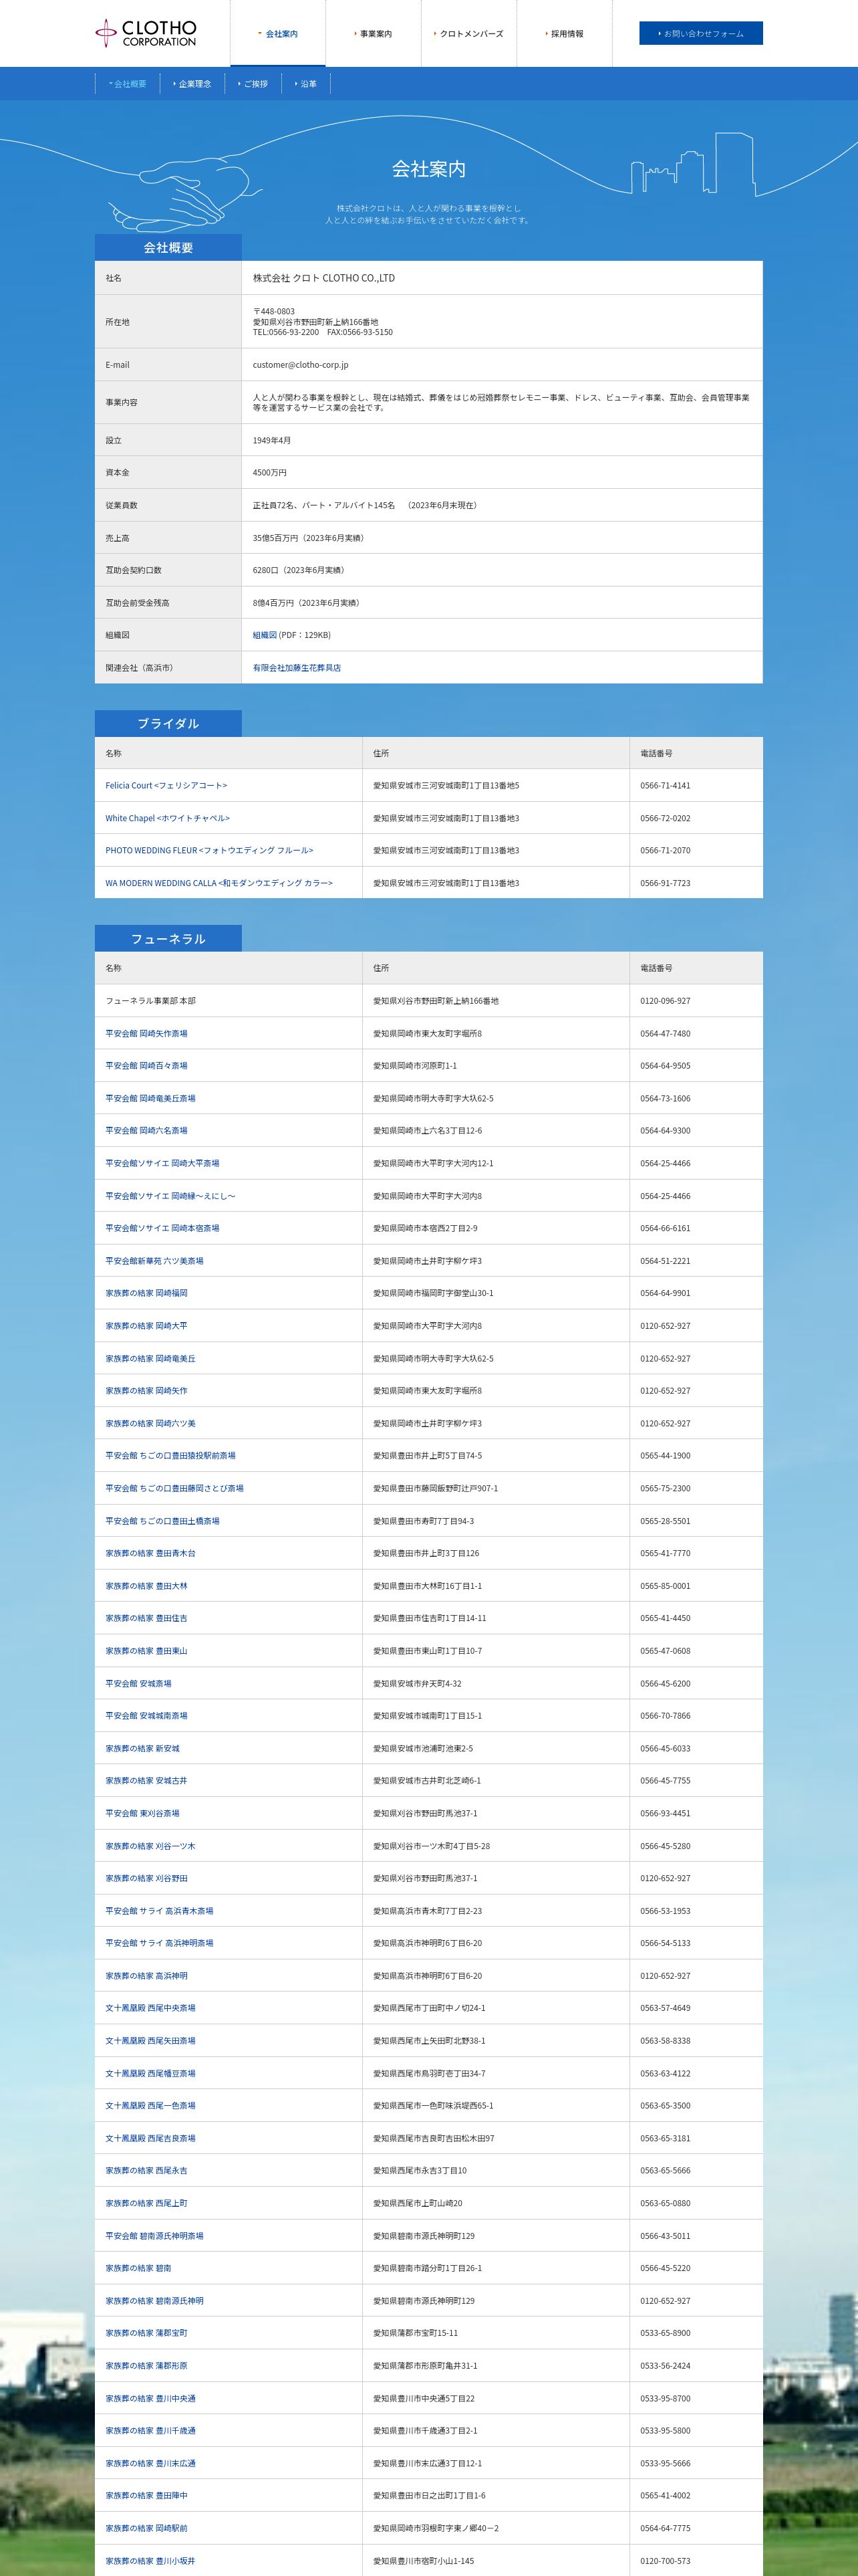Select the 会社概要 sub-navigation tab
This screenshot has width=858, height=2576.
(127, 84)
